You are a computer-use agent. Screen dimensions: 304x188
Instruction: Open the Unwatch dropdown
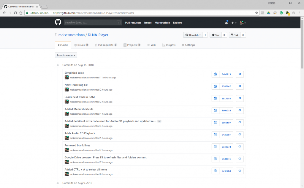193,35
